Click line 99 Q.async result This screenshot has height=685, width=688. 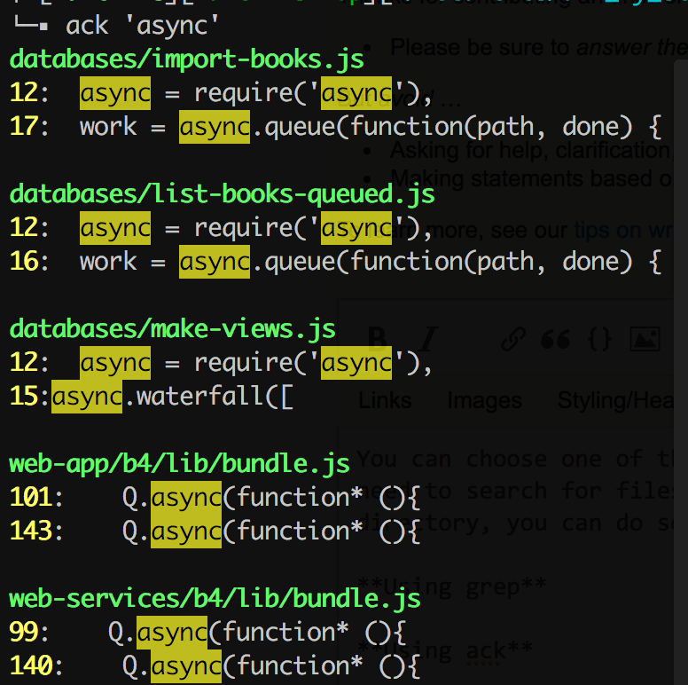tap(208, 633)
